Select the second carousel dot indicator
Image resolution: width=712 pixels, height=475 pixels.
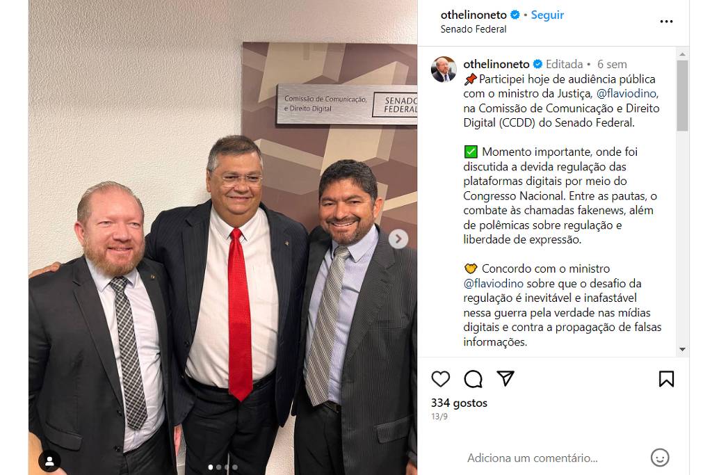tap(219, 467)
